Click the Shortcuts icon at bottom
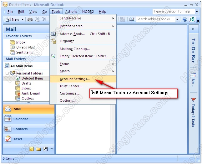This screenshot has width=202, height=164. [x=45, y=149]
